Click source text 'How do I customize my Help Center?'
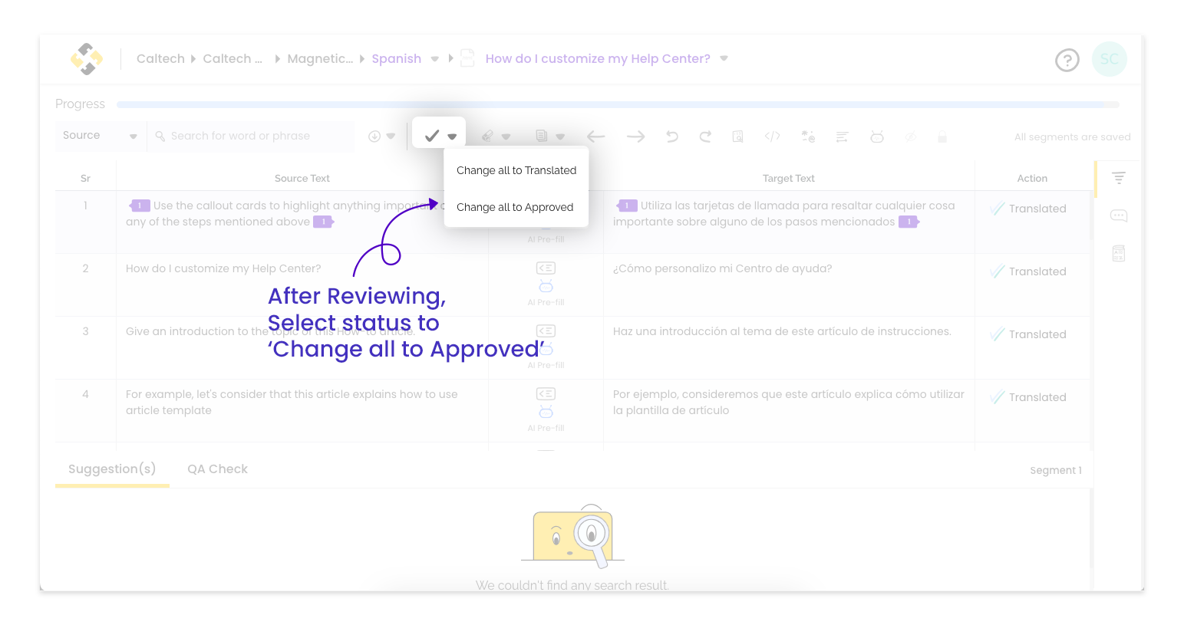Viewport: 1184px width, 625px height. click(223, 268)
